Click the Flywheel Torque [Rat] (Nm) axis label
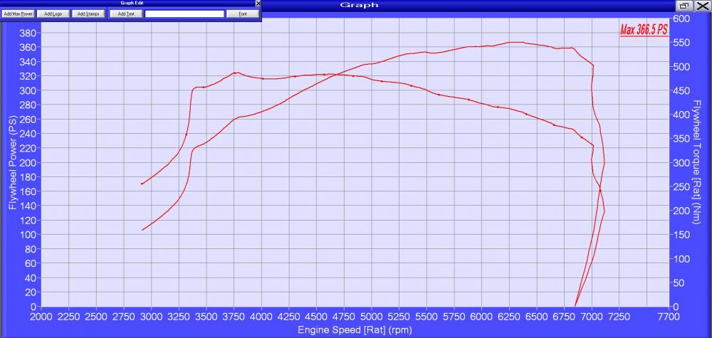This screenshot has width=712, height=338. pyautogui.click(x=696, y=162)
